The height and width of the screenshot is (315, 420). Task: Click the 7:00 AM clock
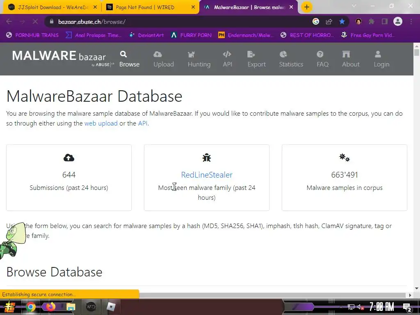click(382, 307)
